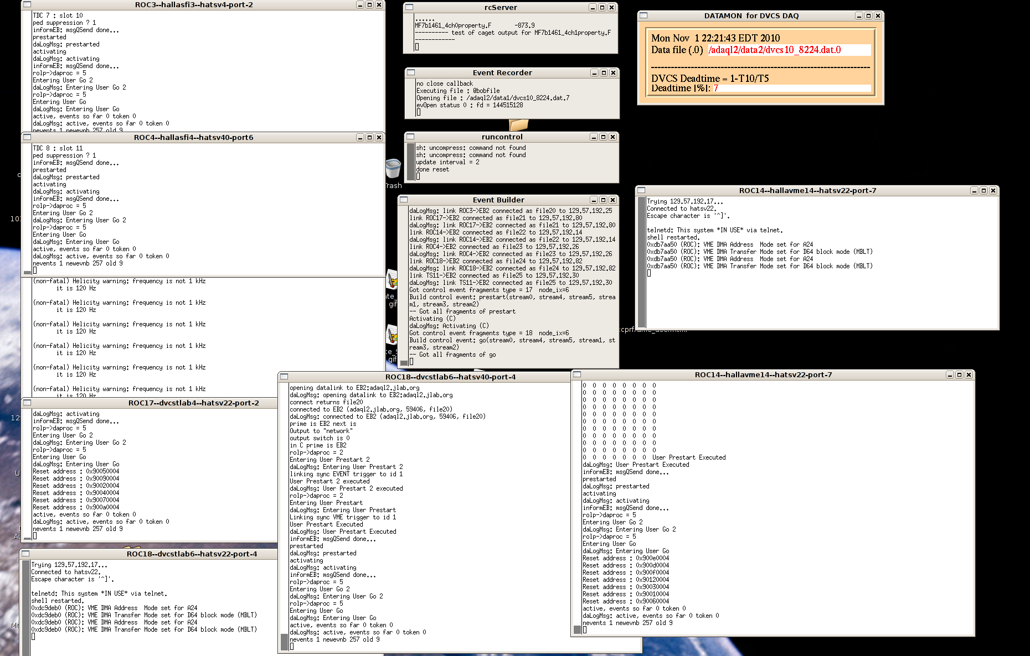Image resolution: width=1030 pixels, height=656 pixels.
Task: Click 'TDC 8 : slot 11' line in ROC4 window
Action: click(x=58, y=148)
